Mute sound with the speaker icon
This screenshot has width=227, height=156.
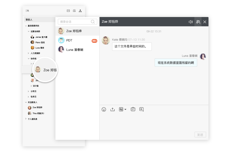(x=190, y=22)
